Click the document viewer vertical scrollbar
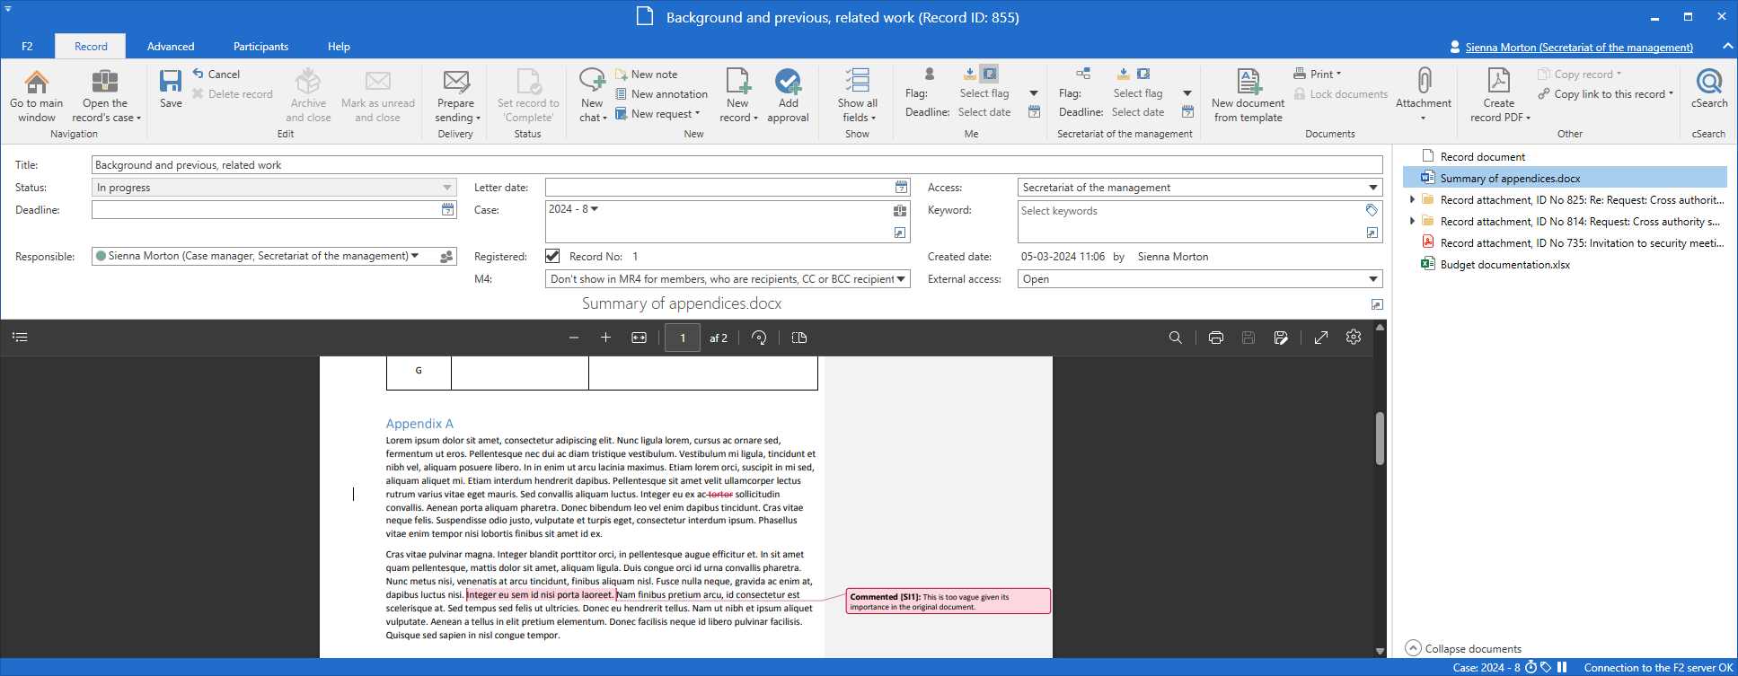Screen dimensions: 1738x676 tap(1380, 438)
